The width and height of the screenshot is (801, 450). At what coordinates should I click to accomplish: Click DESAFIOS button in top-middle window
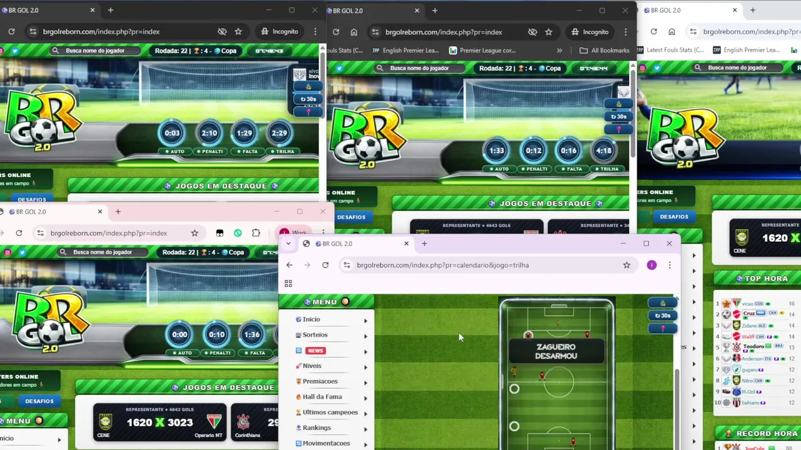pos(351,217)
